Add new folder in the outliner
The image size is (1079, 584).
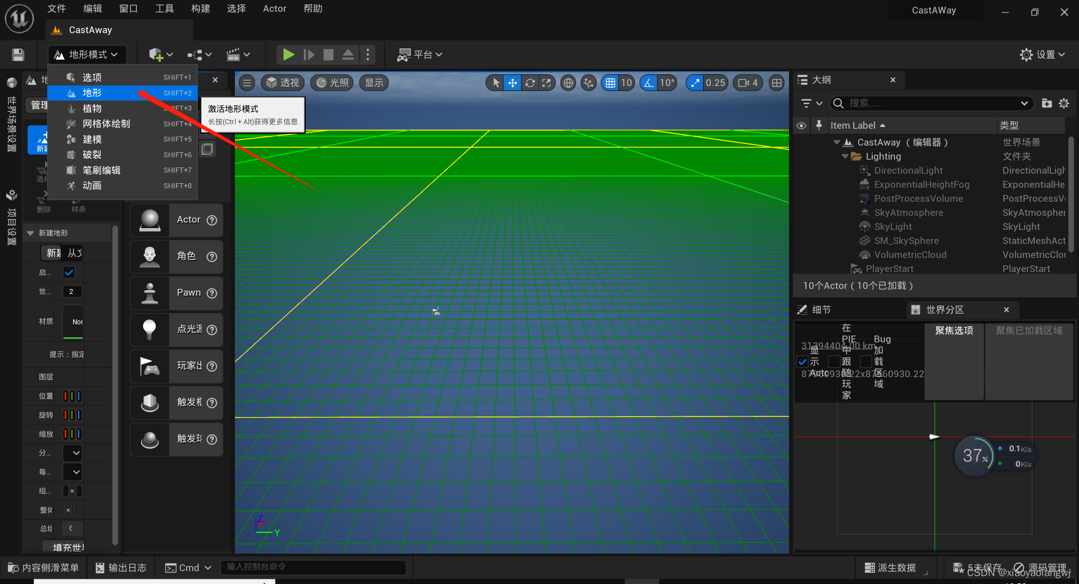pyautogui.click(x=1046, y=103)
